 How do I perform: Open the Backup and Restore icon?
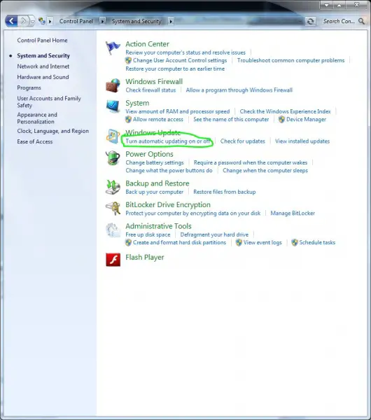(113, 187)
